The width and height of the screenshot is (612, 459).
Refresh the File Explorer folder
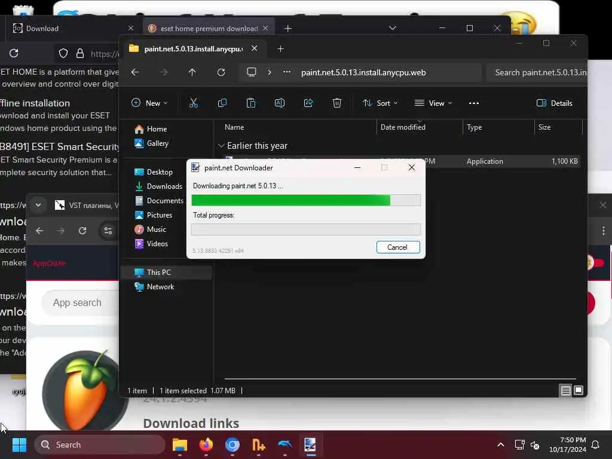[x=221, y=72]
